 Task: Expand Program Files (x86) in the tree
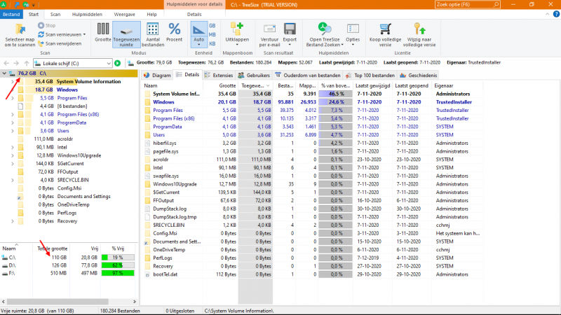[x=12, y=114]
